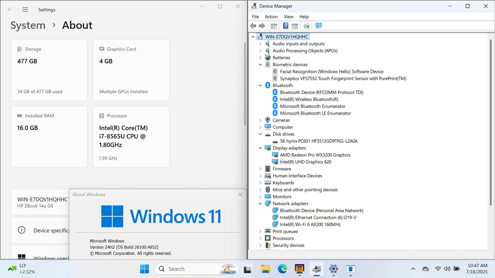This screenshot has height=278, width=495.
Task: Open the File menu in Device Manager
Action: [x=255, y=17]
